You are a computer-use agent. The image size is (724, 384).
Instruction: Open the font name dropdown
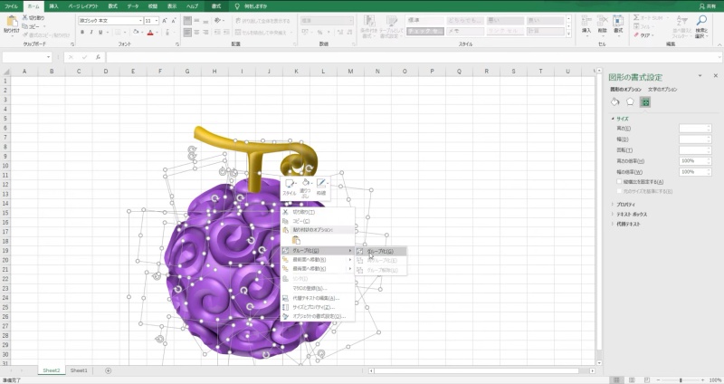tap(140, 21)
